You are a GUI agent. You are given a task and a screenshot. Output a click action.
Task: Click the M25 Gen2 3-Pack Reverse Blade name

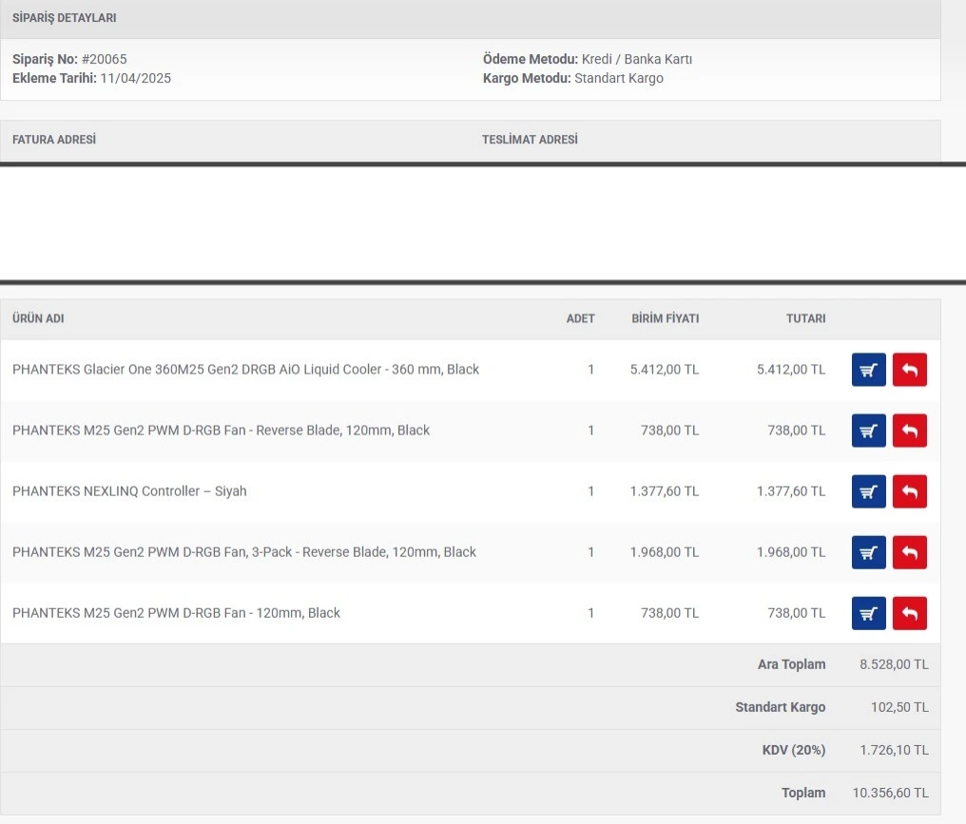pos(244,552)
